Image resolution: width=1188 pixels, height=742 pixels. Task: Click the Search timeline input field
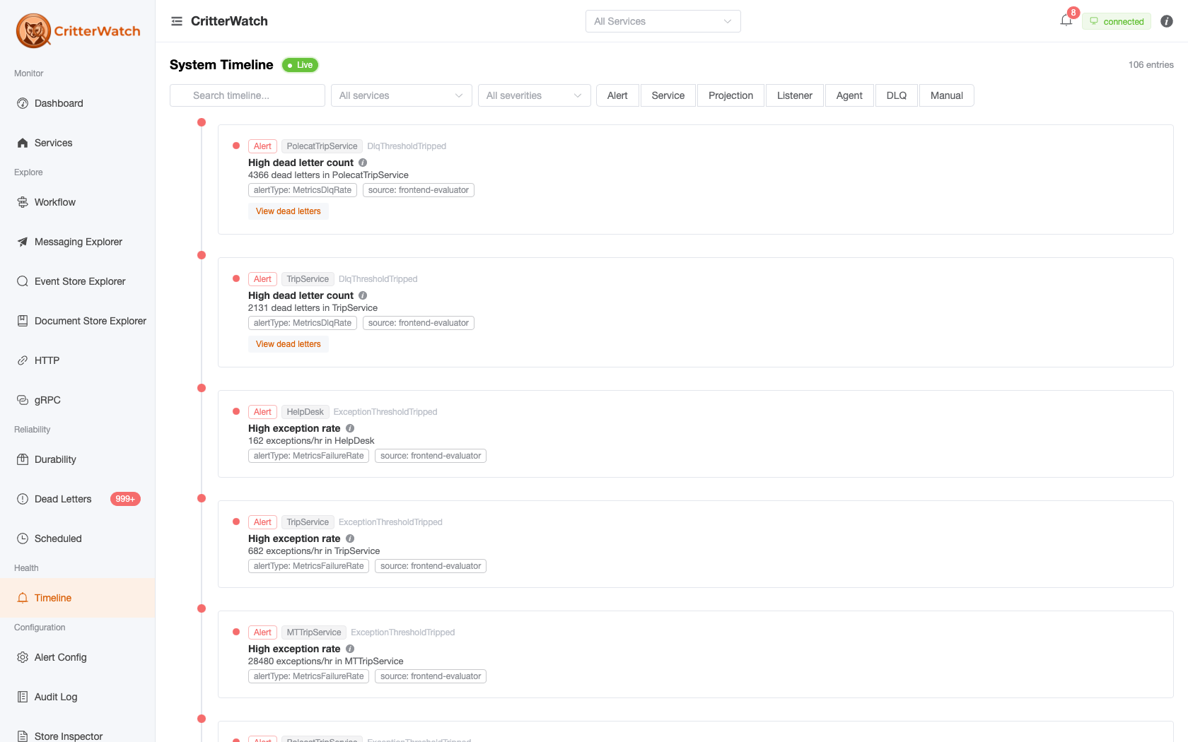pyautogui.click(x=248, y=95)
